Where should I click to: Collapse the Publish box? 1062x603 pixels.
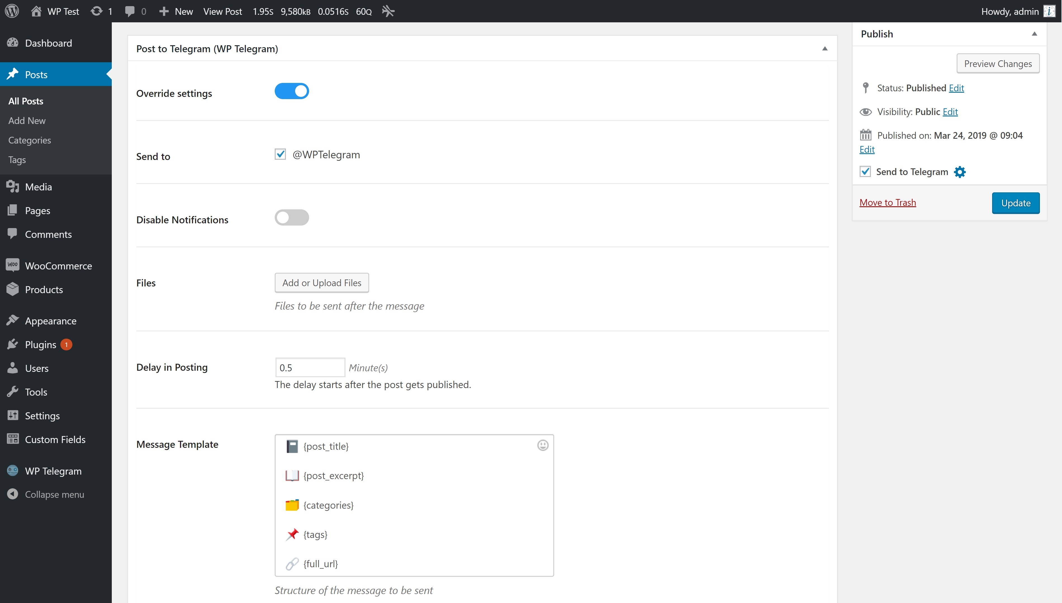click(x=1034, y=34)
